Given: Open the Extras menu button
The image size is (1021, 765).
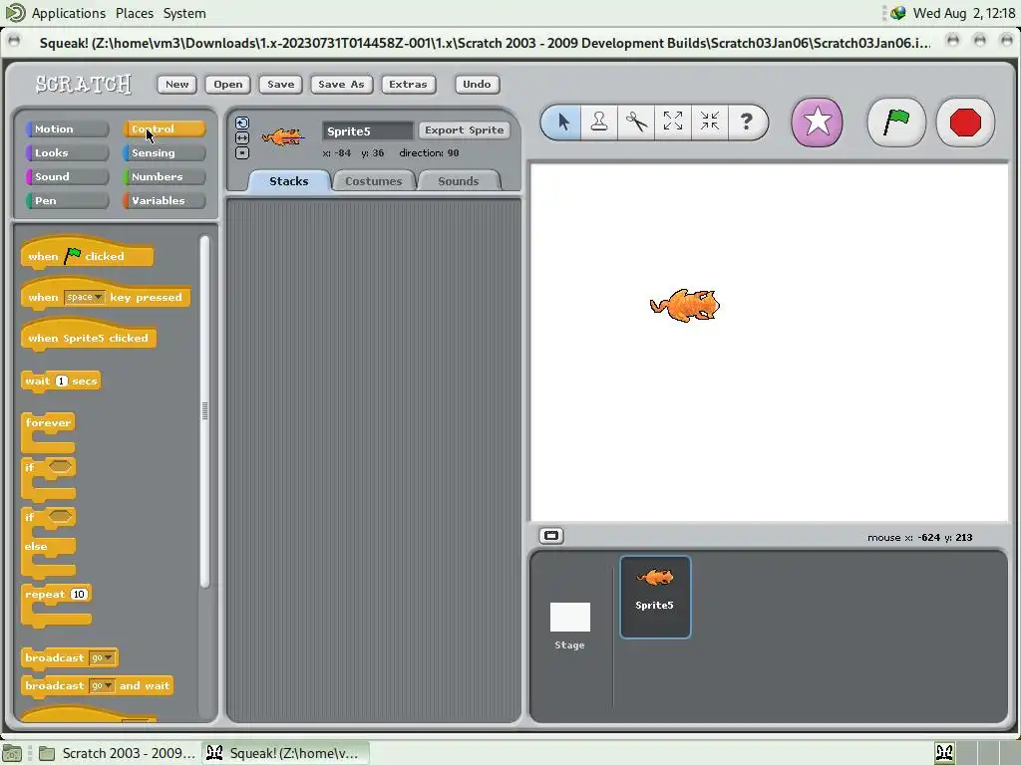Looking at the screenshot, I should (x=408, y=84).
